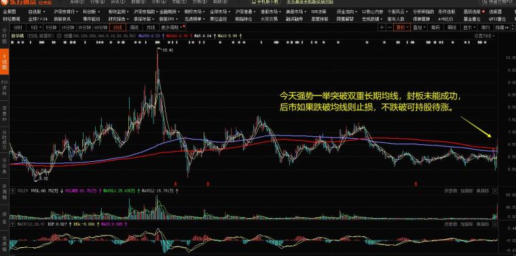516x256 pixels.
Task: Click 改参数 on the VOLTV panel
Action: click(451, 191)
